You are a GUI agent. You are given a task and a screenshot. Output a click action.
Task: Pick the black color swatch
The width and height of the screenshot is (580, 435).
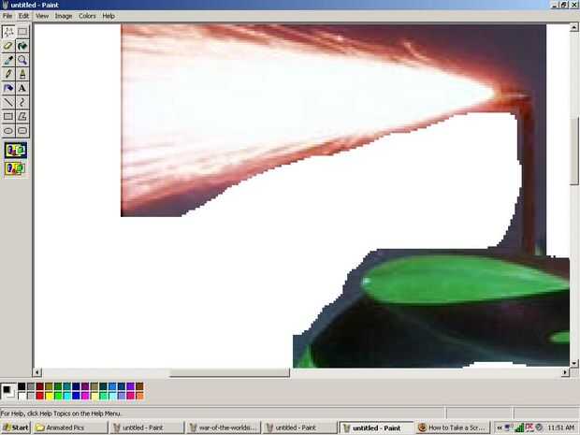point(22,386)
